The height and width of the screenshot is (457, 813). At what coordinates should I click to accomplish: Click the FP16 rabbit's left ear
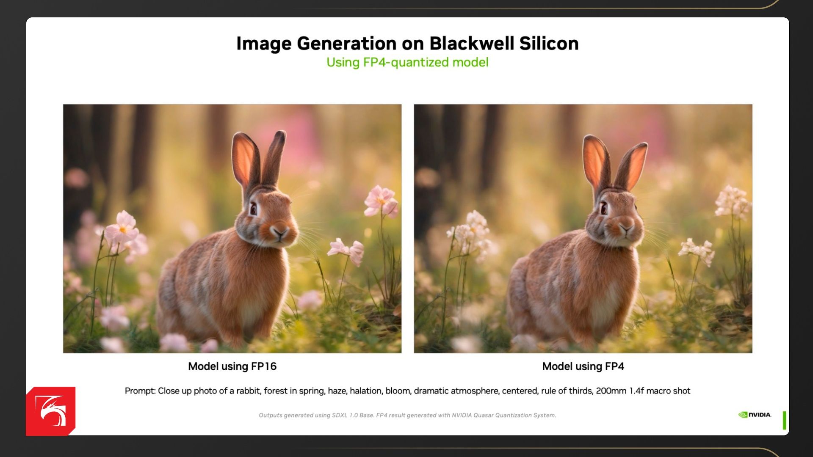(x=245, y=159)
